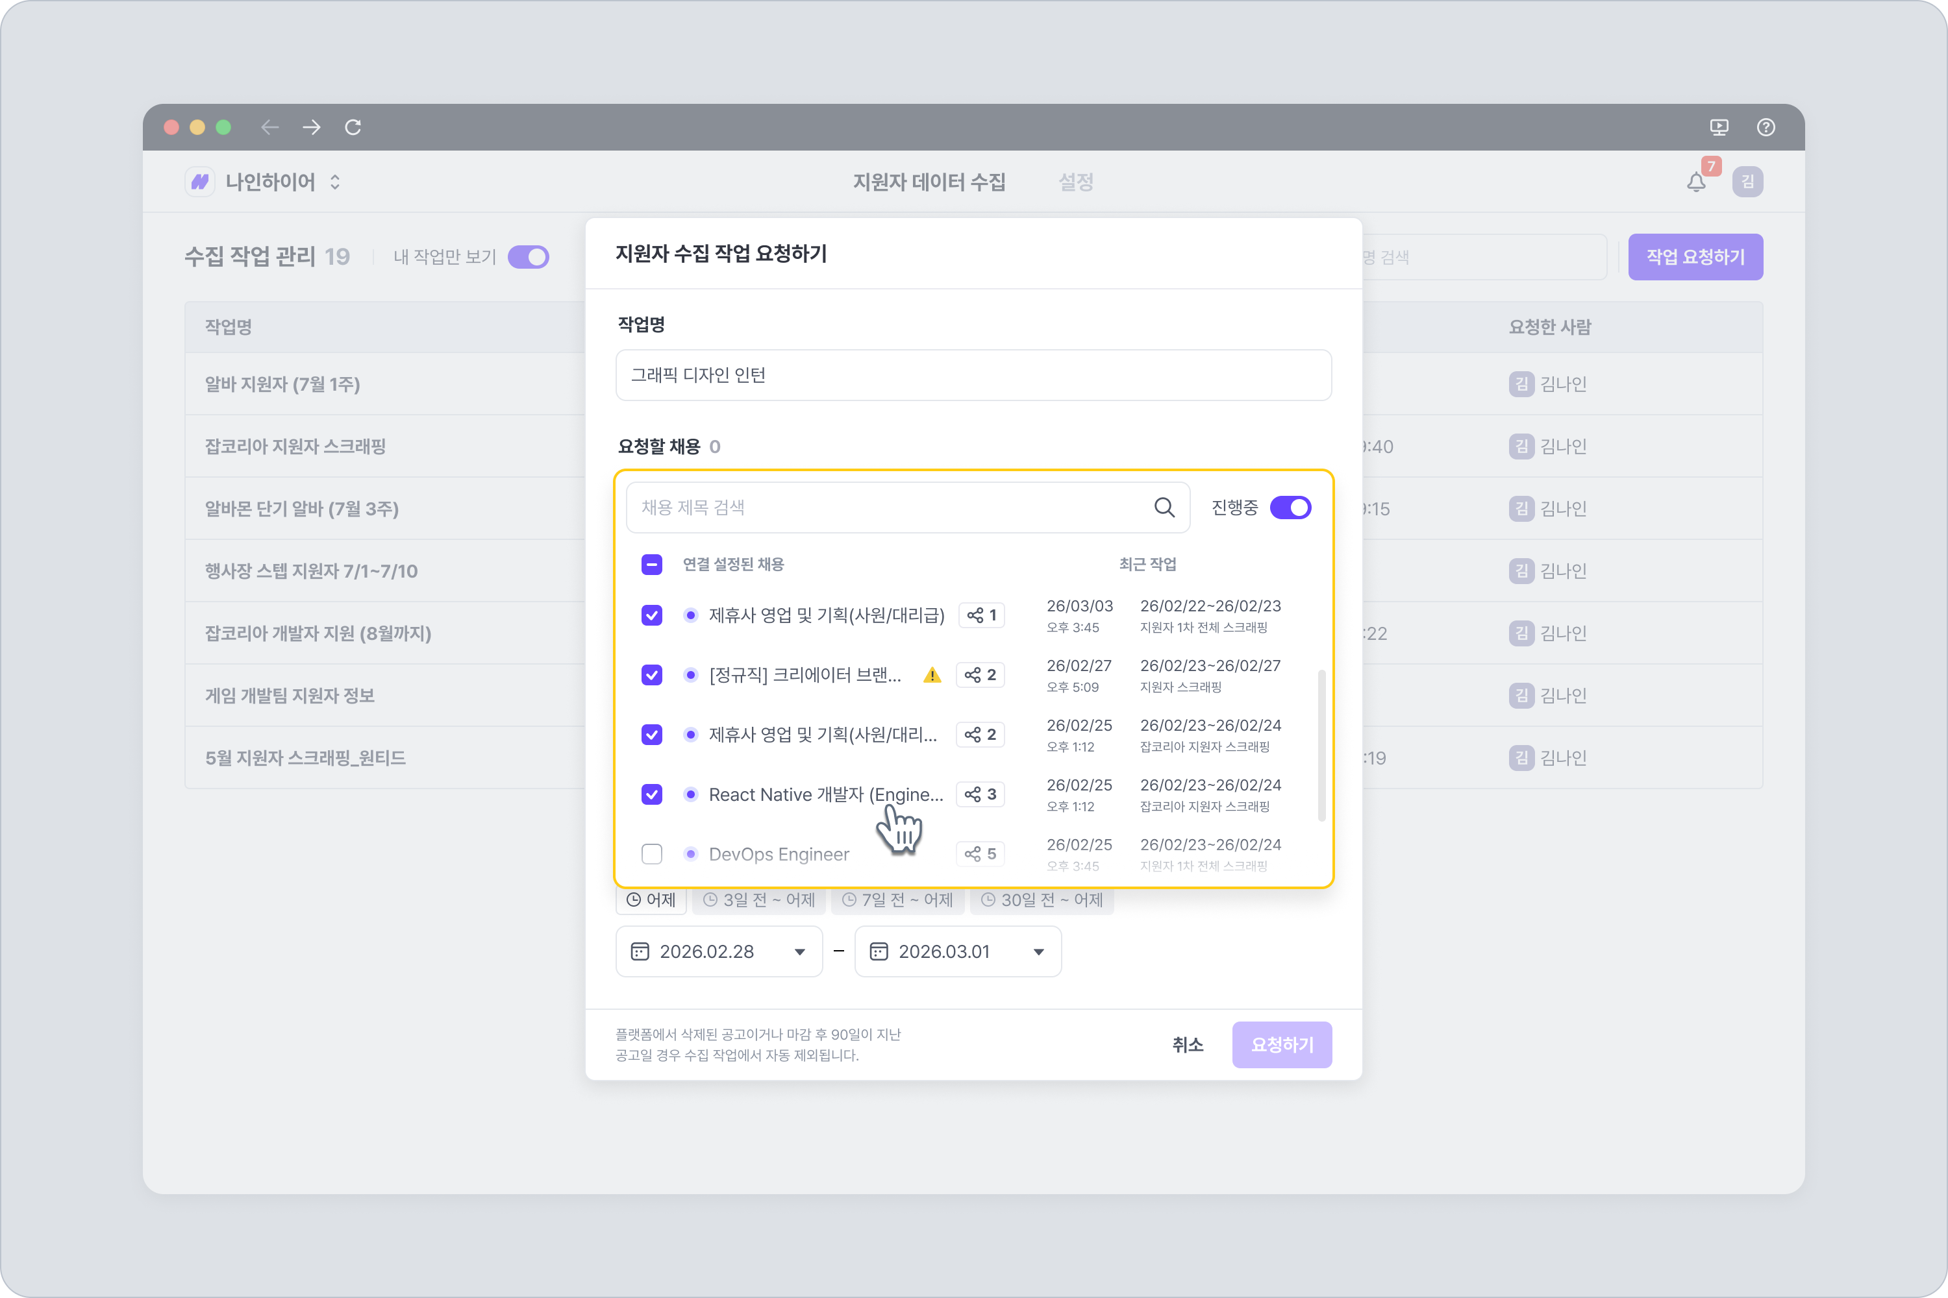This screenshot has height=1298, width=1948.
Task: Click share badge with count 3 on React Native
Action: 980,794
